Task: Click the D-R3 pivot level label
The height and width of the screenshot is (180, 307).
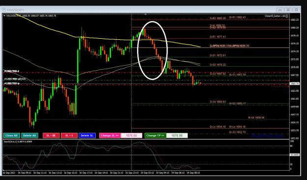Action: pyautogui.click(x=218, y=18)
